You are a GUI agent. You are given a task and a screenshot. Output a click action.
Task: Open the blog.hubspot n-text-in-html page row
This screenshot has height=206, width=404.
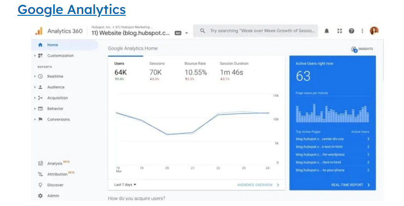[x=332, y=147]
